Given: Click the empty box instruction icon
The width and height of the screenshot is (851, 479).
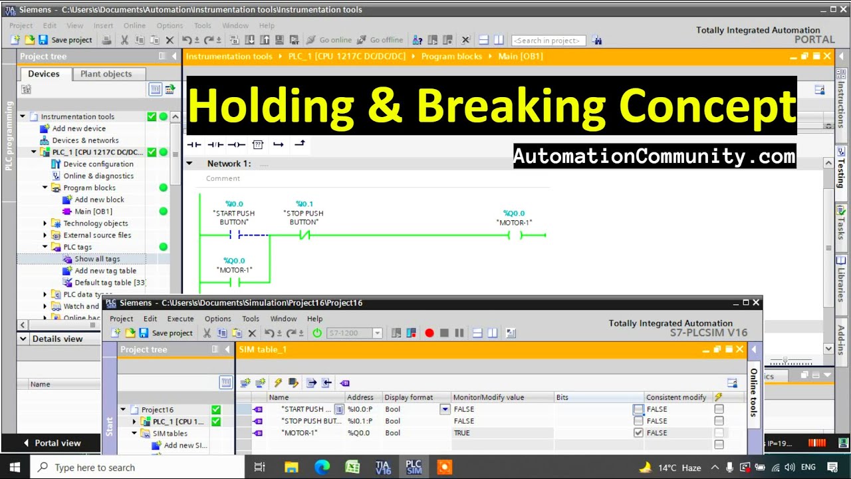Looking at the screenshot, I should point(258,144).
